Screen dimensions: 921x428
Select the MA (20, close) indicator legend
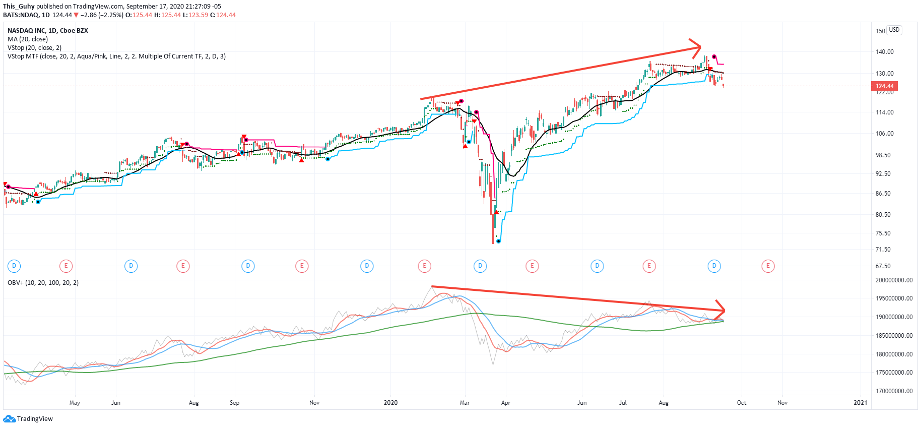[x=28, y=39]
